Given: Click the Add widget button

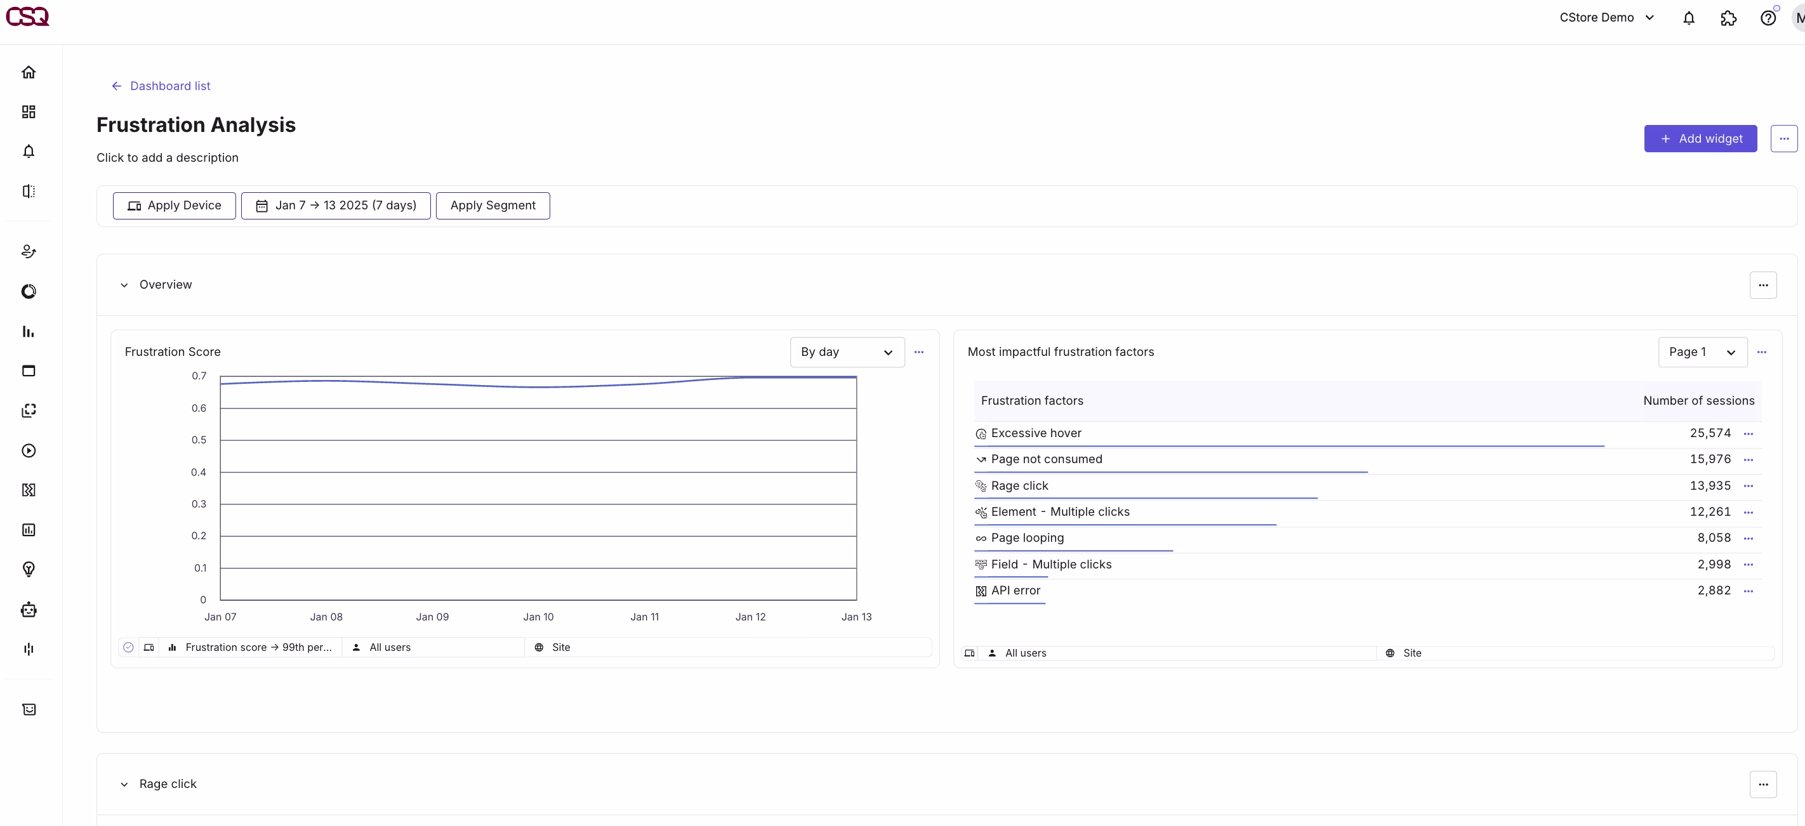Looking at the screenshot, I should (1700, 138).
